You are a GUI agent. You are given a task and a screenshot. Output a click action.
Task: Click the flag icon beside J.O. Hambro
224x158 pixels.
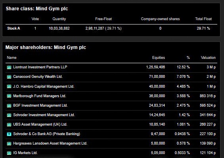pyautogui.click(x=9, y=87)
